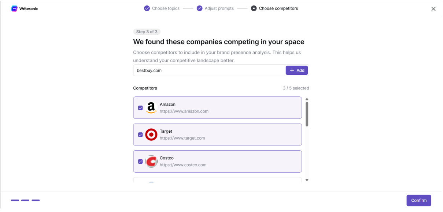The height and width of the screenshot is (212, 443).
Task: Uncheck the Target competitor checkbox
Action: pos(140,135)
